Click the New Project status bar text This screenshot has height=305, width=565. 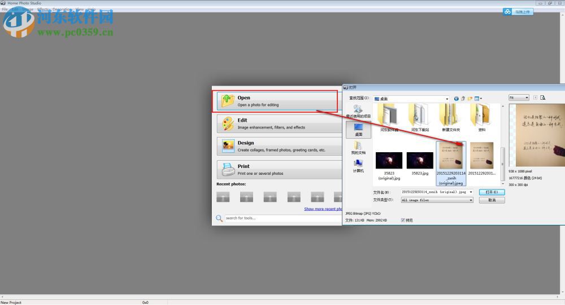click(11, 303)
